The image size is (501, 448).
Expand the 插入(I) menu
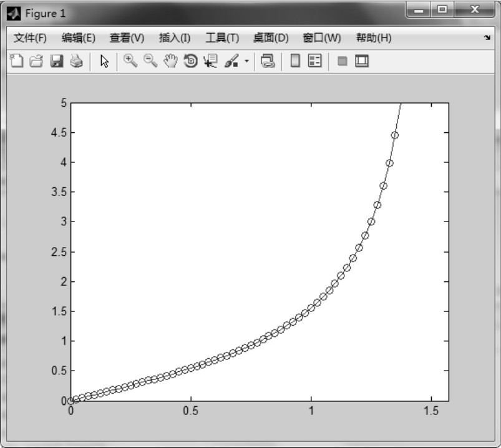[175, 38]
